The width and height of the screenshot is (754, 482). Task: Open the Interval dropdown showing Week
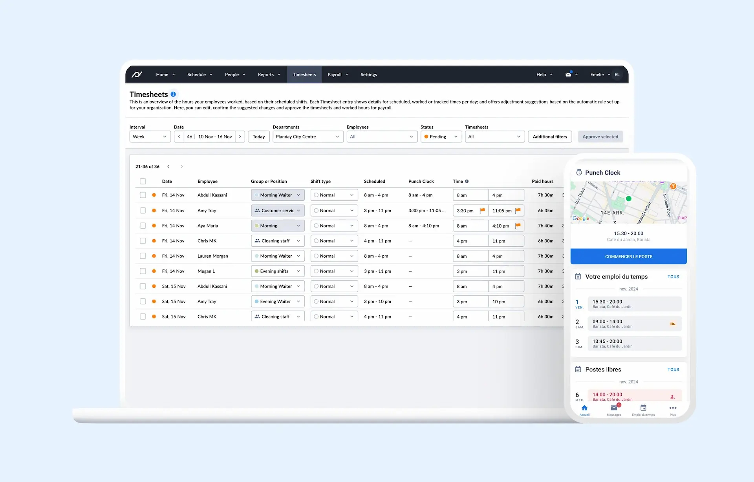[x=150, y=136]
